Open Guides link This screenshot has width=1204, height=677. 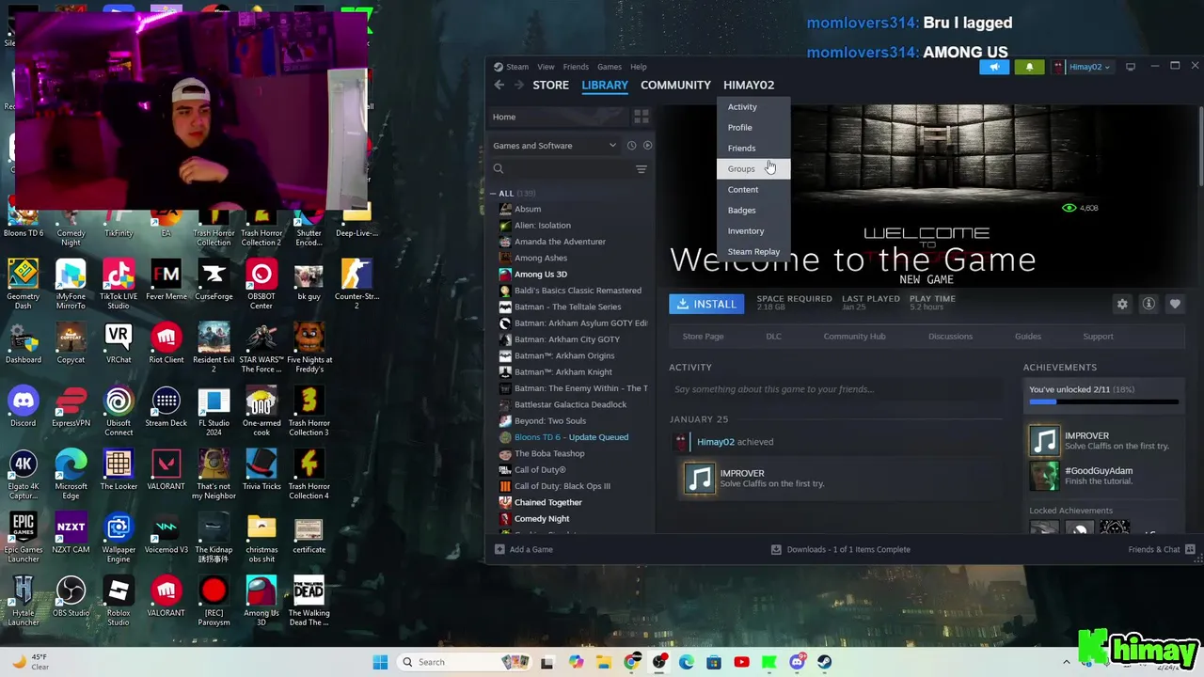click(1027, 337)
